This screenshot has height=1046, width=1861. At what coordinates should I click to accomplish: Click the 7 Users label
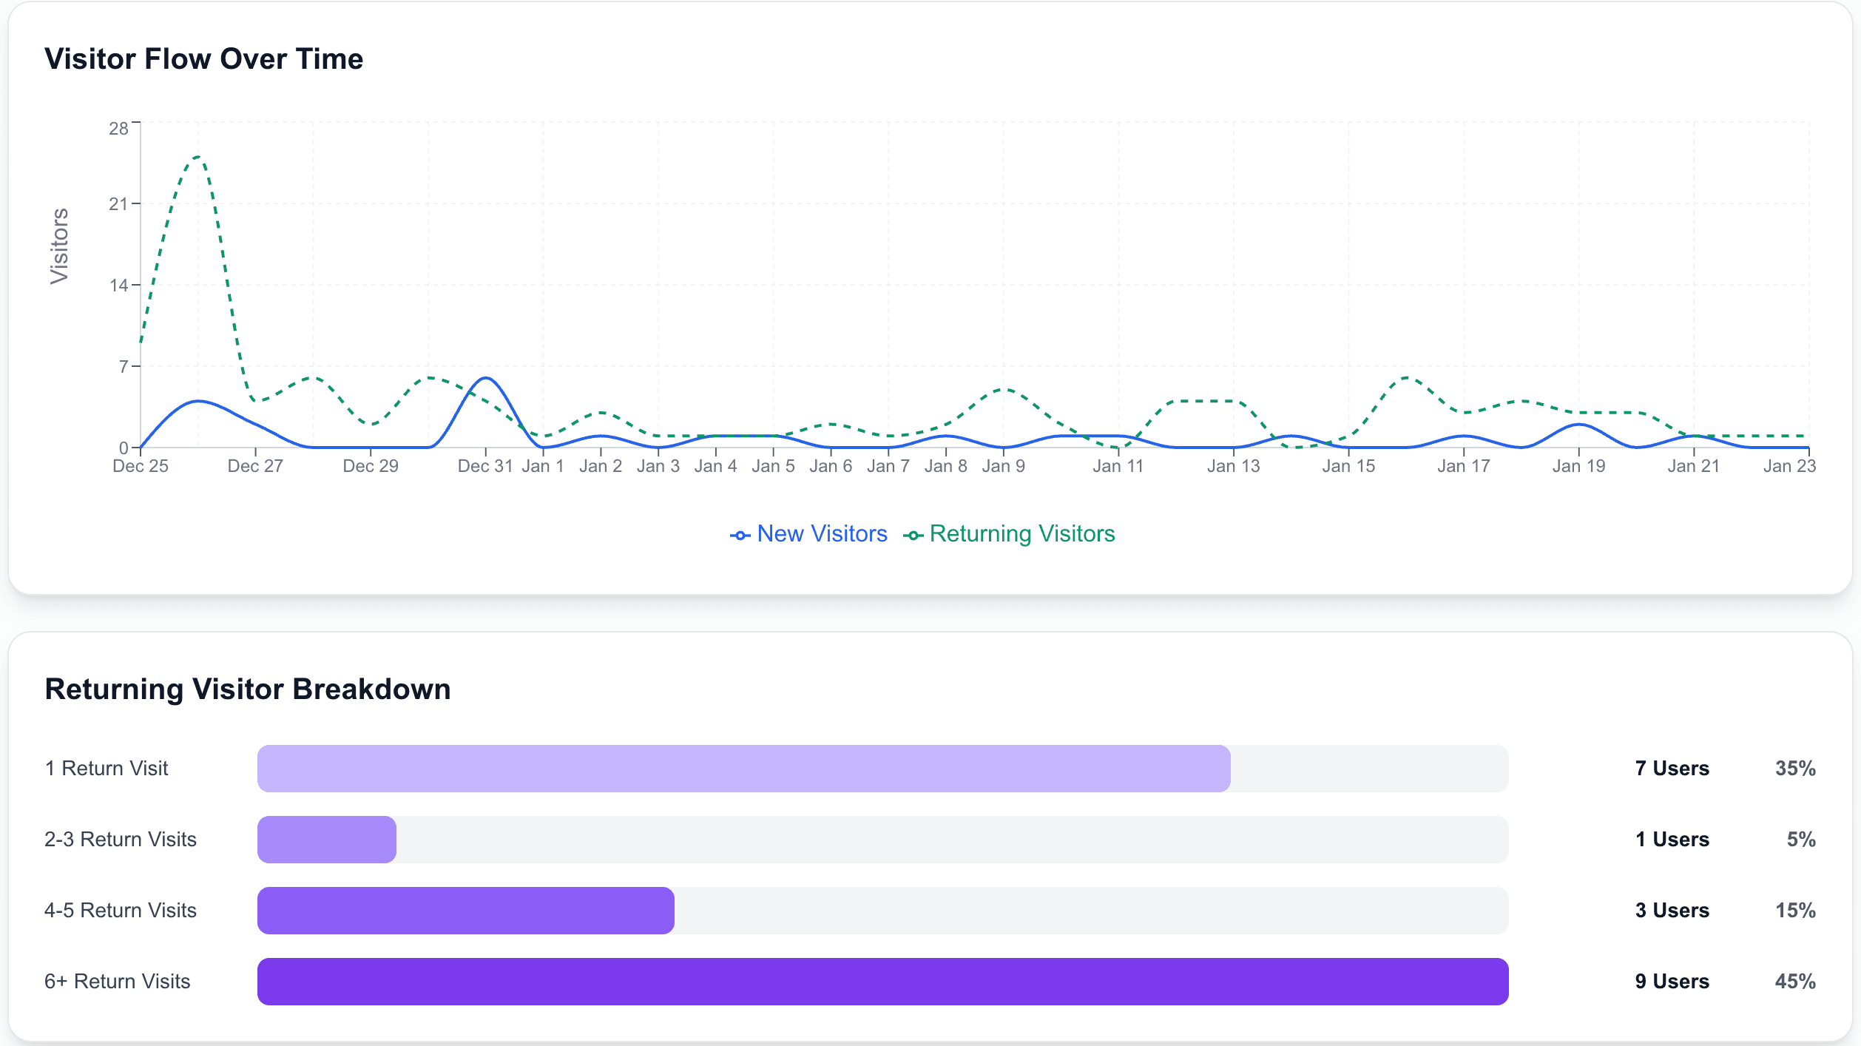(1672, 768)
